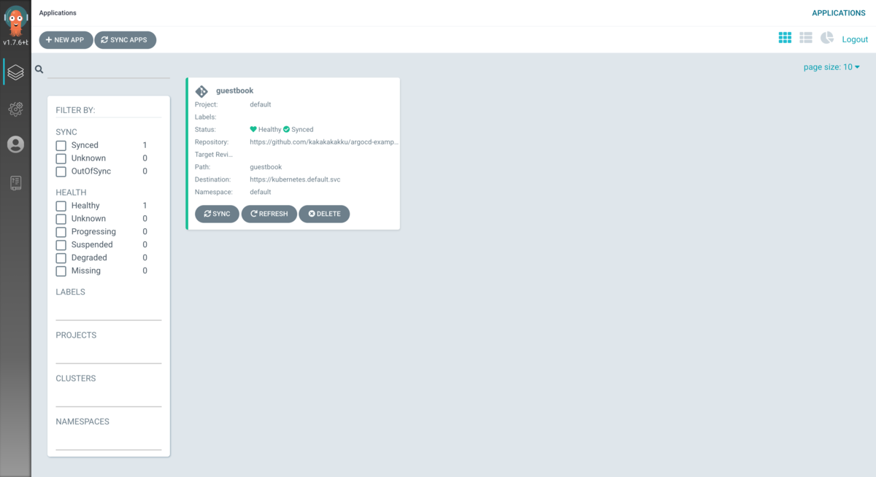This screenshot has width=876, height=477.
Task: Click the Synced checkmark status icon
Action: 286,129
